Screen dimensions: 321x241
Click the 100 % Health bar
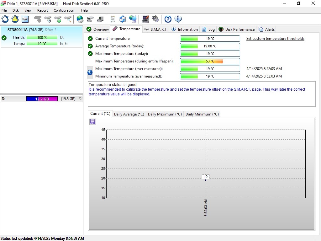tap(42, 37)
